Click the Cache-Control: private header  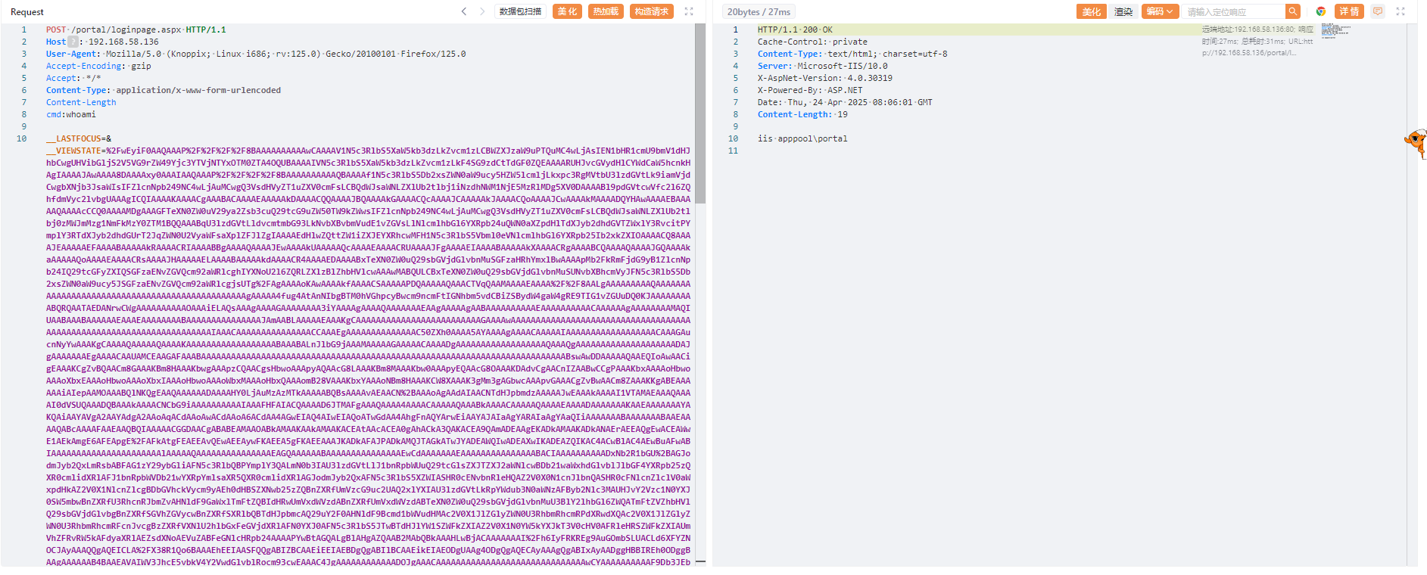(x=812, y=42)
